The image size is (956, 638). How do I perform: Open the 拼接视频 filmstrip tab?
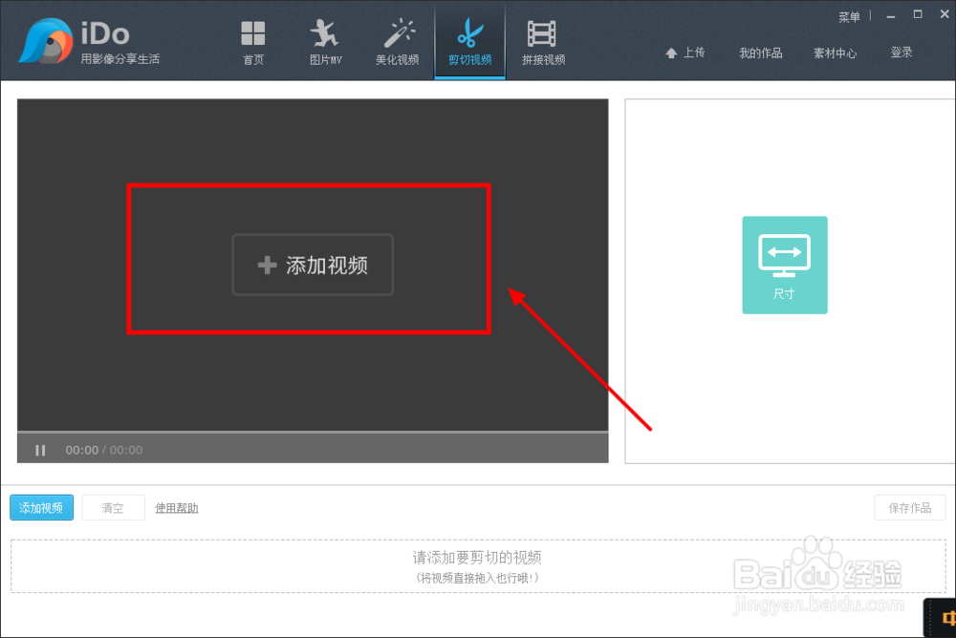click(x=543, y=43)
